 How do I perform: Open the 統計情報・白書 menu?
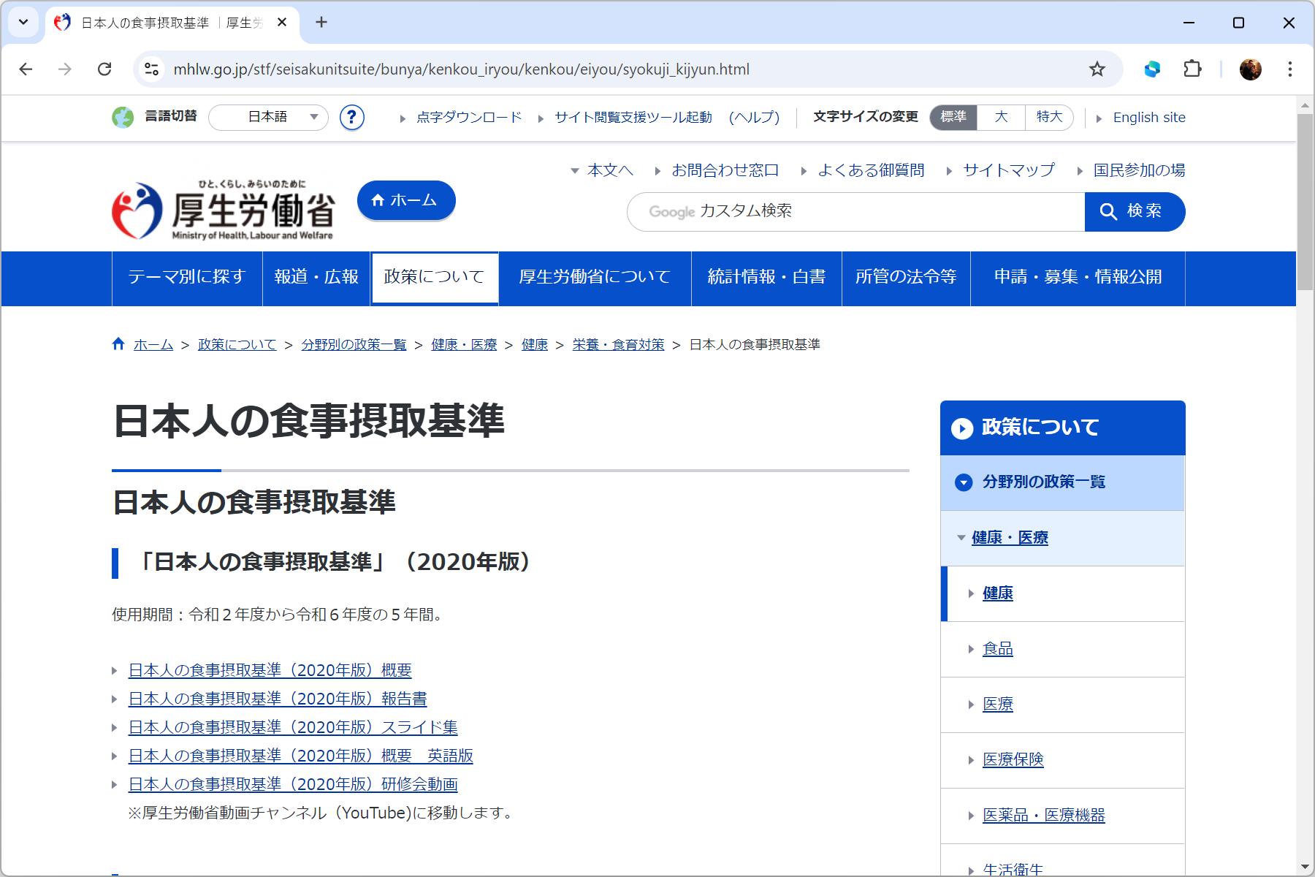766,278
